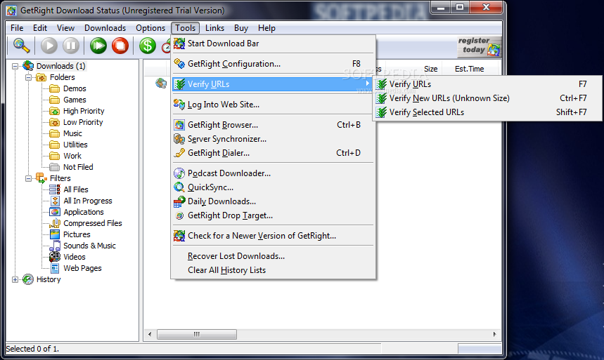This screenshot has height=360, width=604.
Task: Select Clear All History Lists entry
Action: pyautogui.click(x=273, y=270)
